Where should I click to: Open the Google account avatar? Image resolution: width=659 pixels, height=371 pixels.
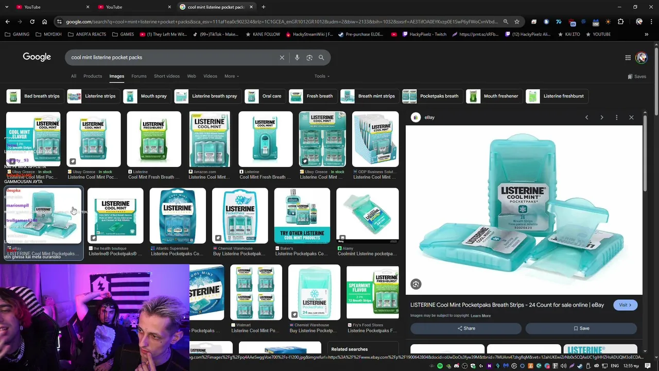click(641, 58)
